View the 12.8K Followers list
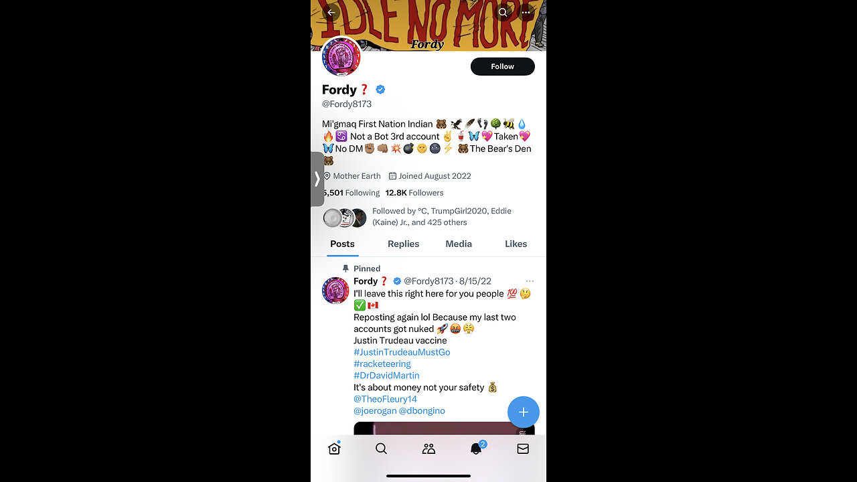The height and width of the screenshot is (482, 857). [414, 193]
